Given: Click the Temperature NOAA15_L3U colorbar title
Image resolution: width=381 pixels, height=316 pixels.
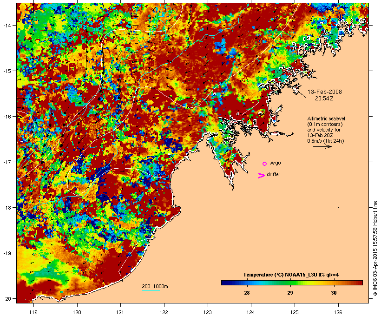Looking at the screenshot, I should click(x=291, y=275).
